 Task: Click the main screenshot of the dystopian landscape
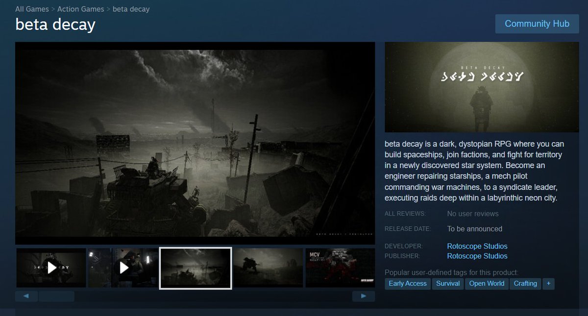195,143
